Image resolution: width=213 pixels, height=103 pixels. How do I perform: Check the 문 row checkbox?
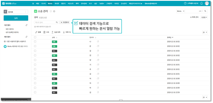(35, 46)
